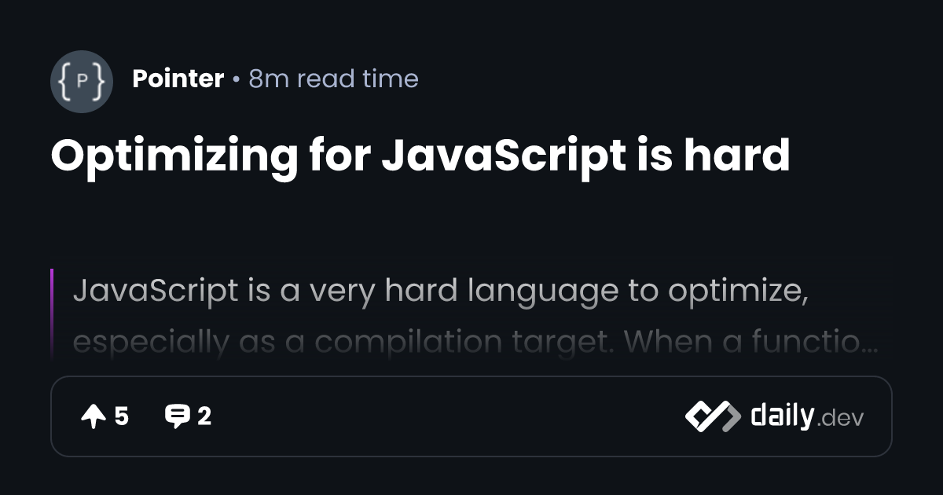Click the daily.dev logo icon
943x495 pixels.
pos(712,416)
